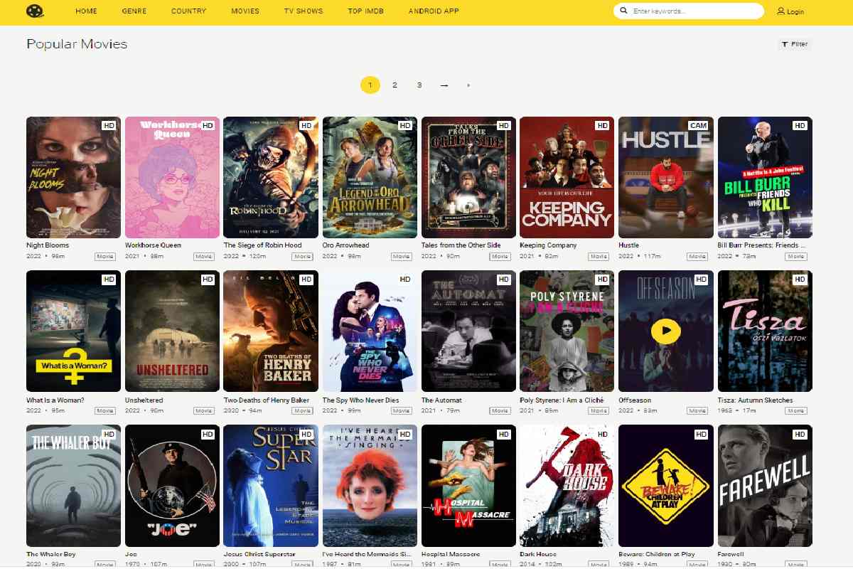Screen dimensions: 853x569
Task: Click the Movie tag under What Is a Woman?
Action: pos(105,411)
